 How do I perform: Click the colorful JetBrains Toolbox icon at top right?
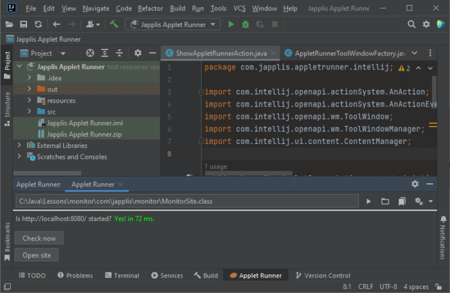[440, 24]
